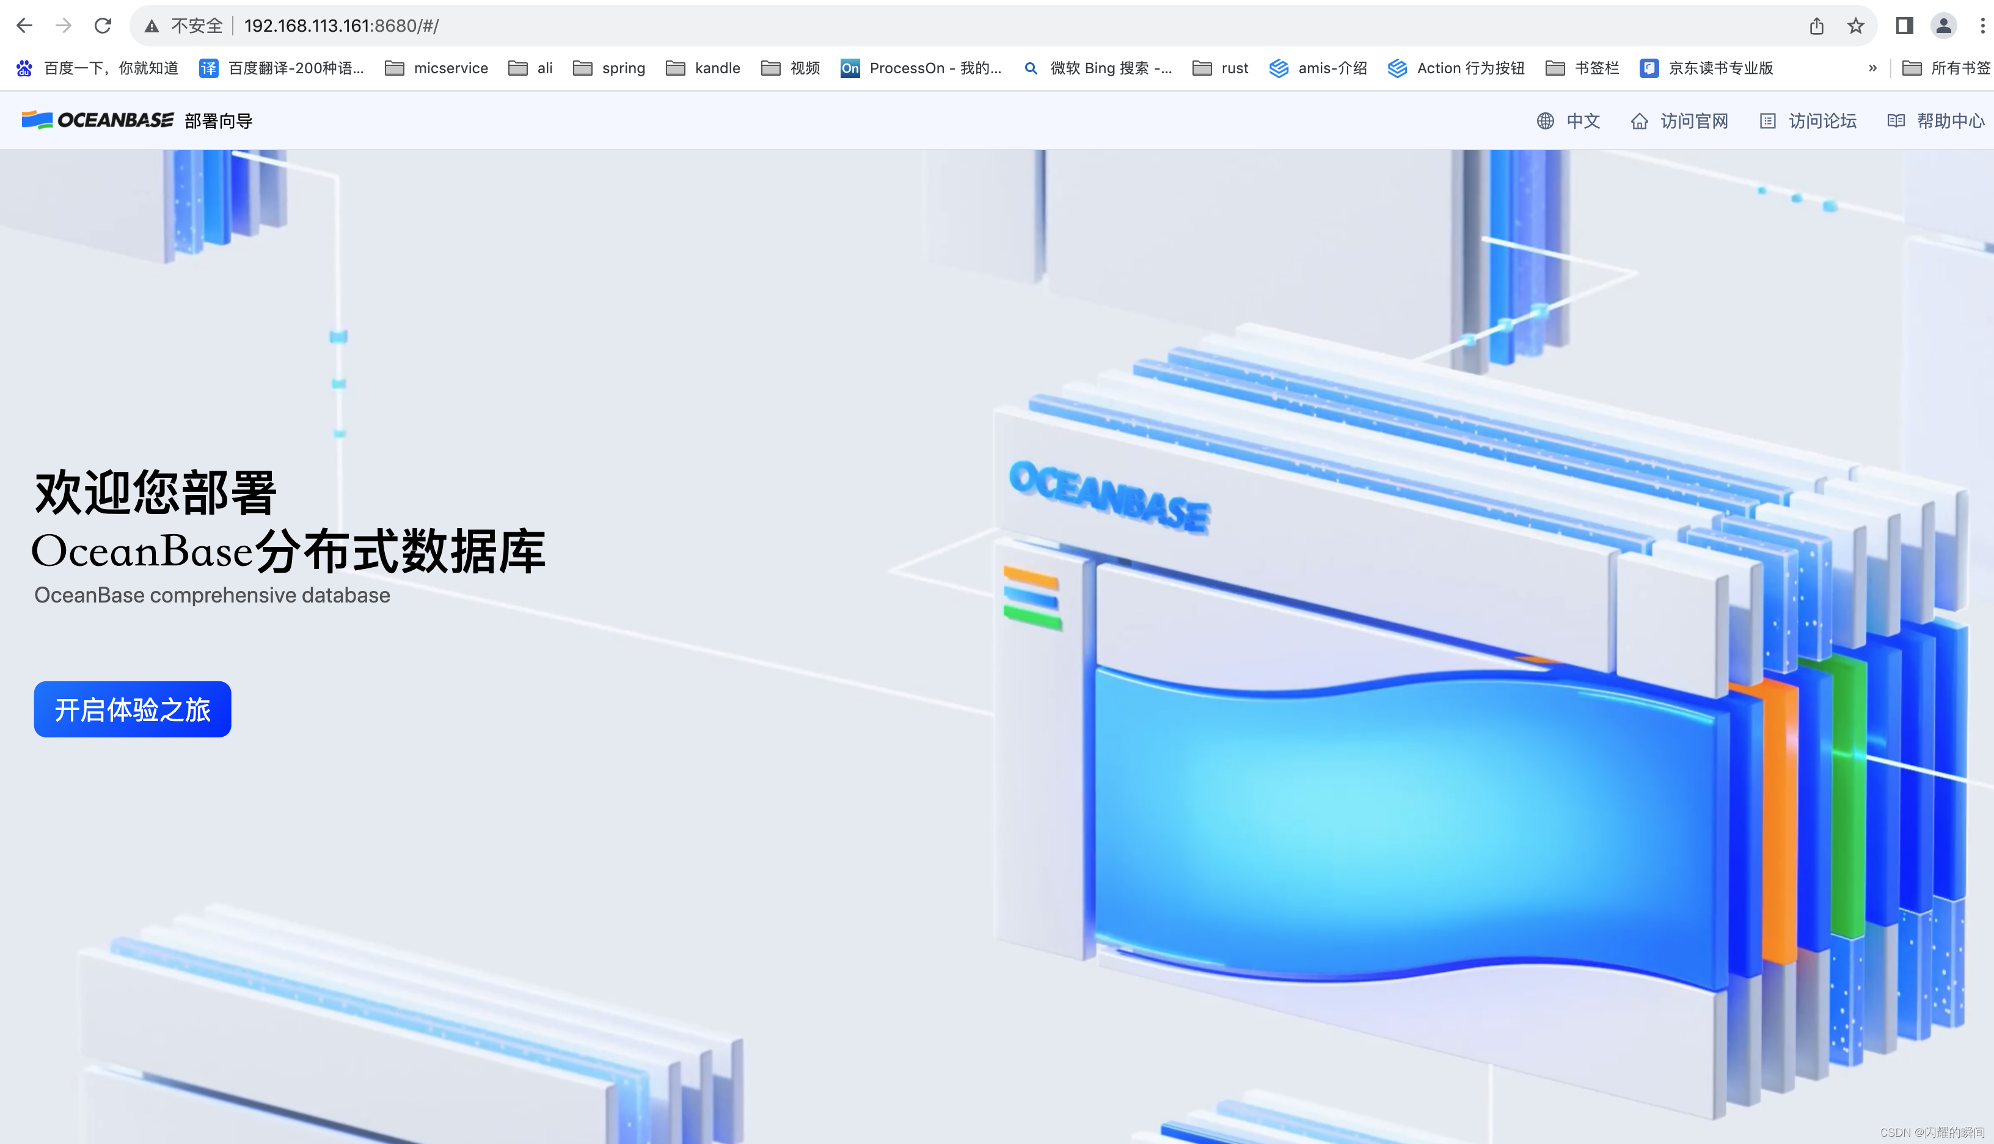Open the Action 行为按钮 bookmark

point(1456,68)
